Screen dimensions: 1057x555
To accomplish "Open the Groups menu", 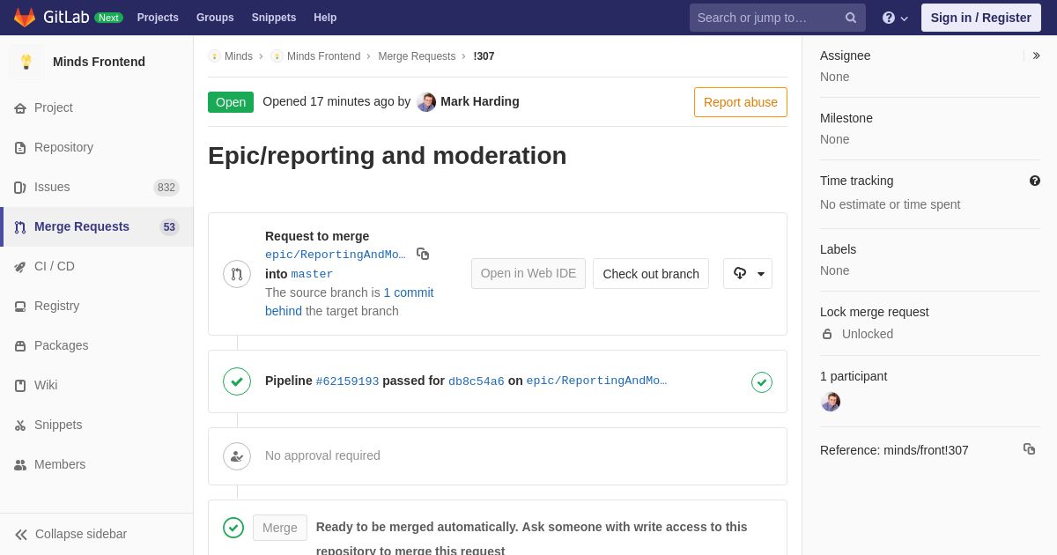I will tap(215, 18).
